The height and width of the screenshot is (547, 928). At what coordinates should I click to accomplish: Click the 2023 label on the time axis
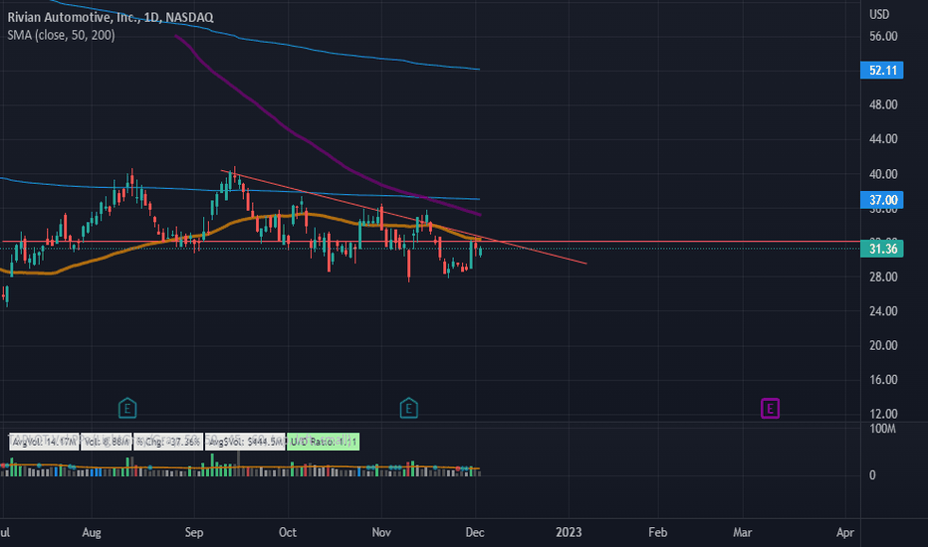569,532
